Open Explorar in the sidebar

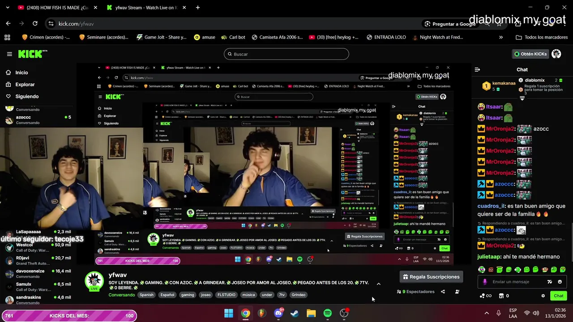(x=20, y=85)
